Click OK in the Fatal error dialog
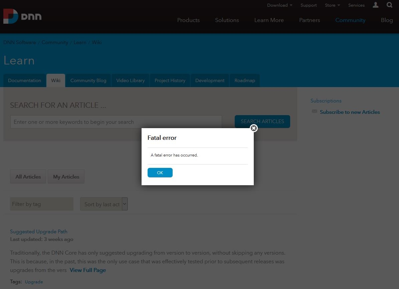 [x=160, y=173]
